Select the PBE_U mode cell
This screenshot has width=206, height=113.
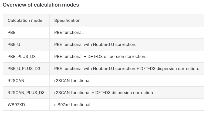(14, 44)
